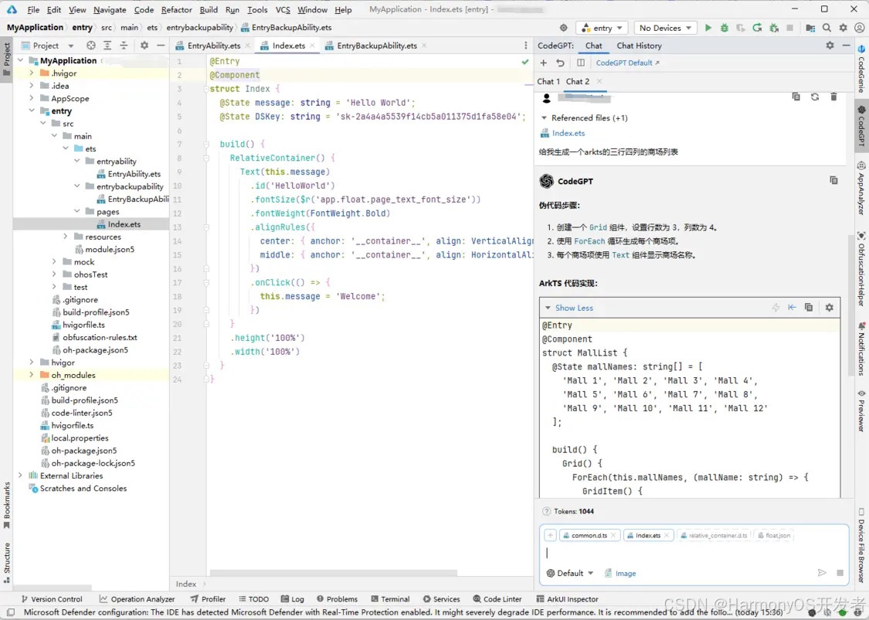Viewport: 869px width, 620px height.
Task: Open AppAnalyzer side tool window
Action: pyautogui.click(x=861, y=189)
